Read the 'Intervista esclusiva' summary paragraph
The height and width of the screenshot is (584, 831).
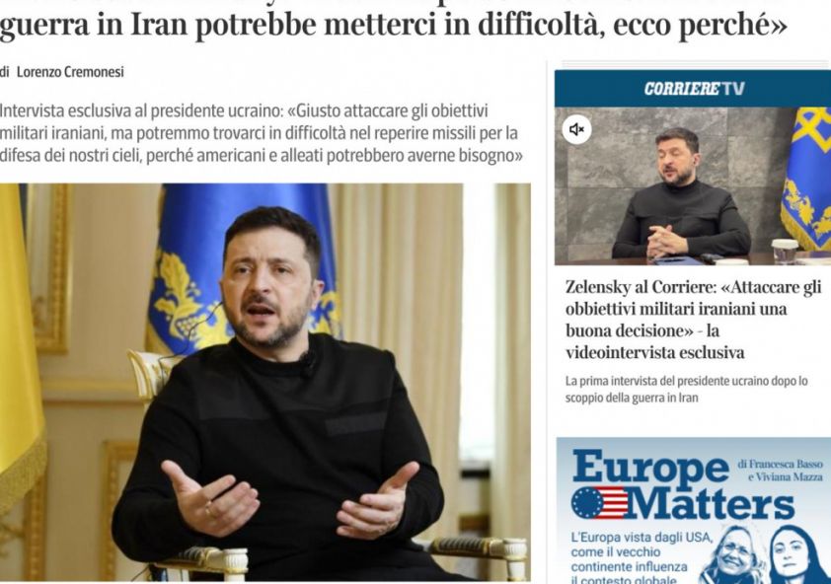262,133
